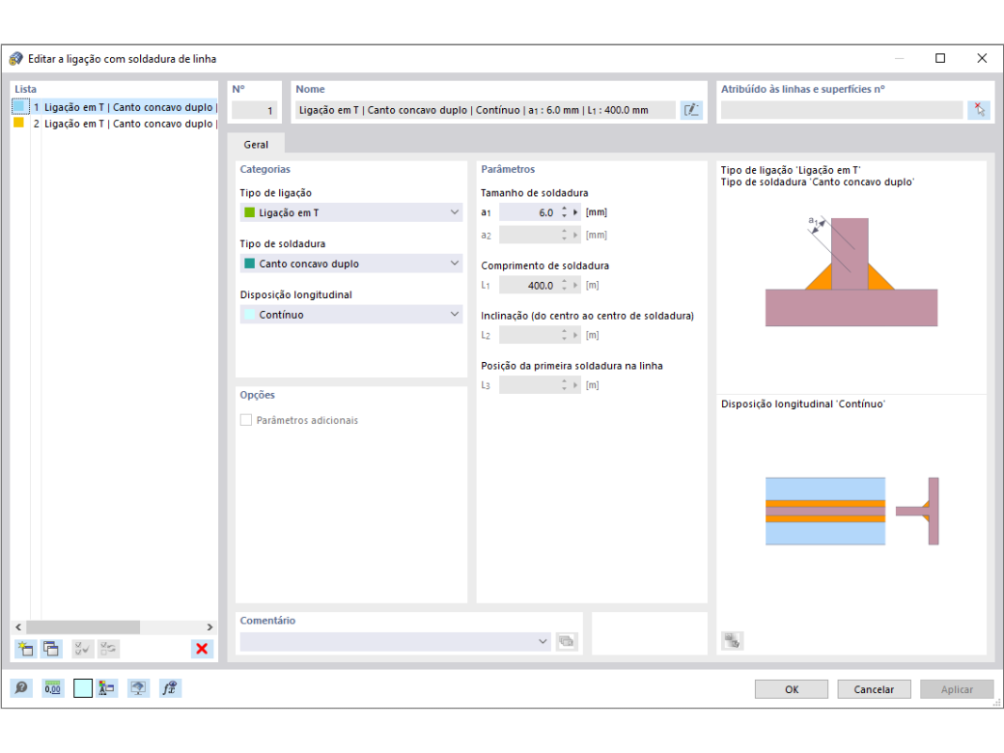Click the comment library icon
The height and width of the screenshot is (753, 1004).
(x=567, y=642)
